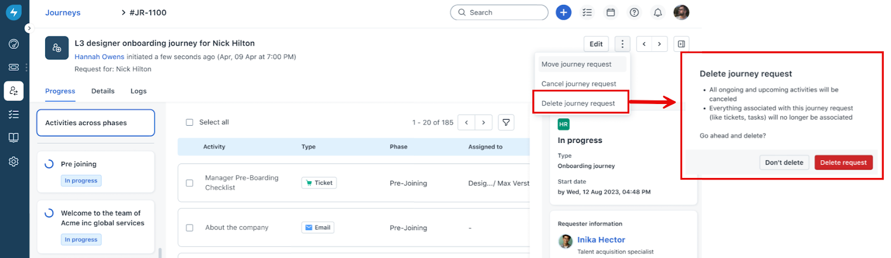The image size is (891, 258).
Task: Check the Select all checkbox
Action: click(x=189, y=122)
